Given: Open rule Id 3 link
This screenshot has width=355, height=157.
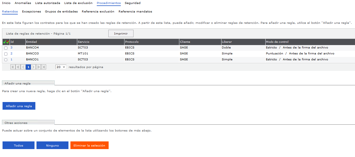Looking at the screenshot, I should click(x=11, y=48).
